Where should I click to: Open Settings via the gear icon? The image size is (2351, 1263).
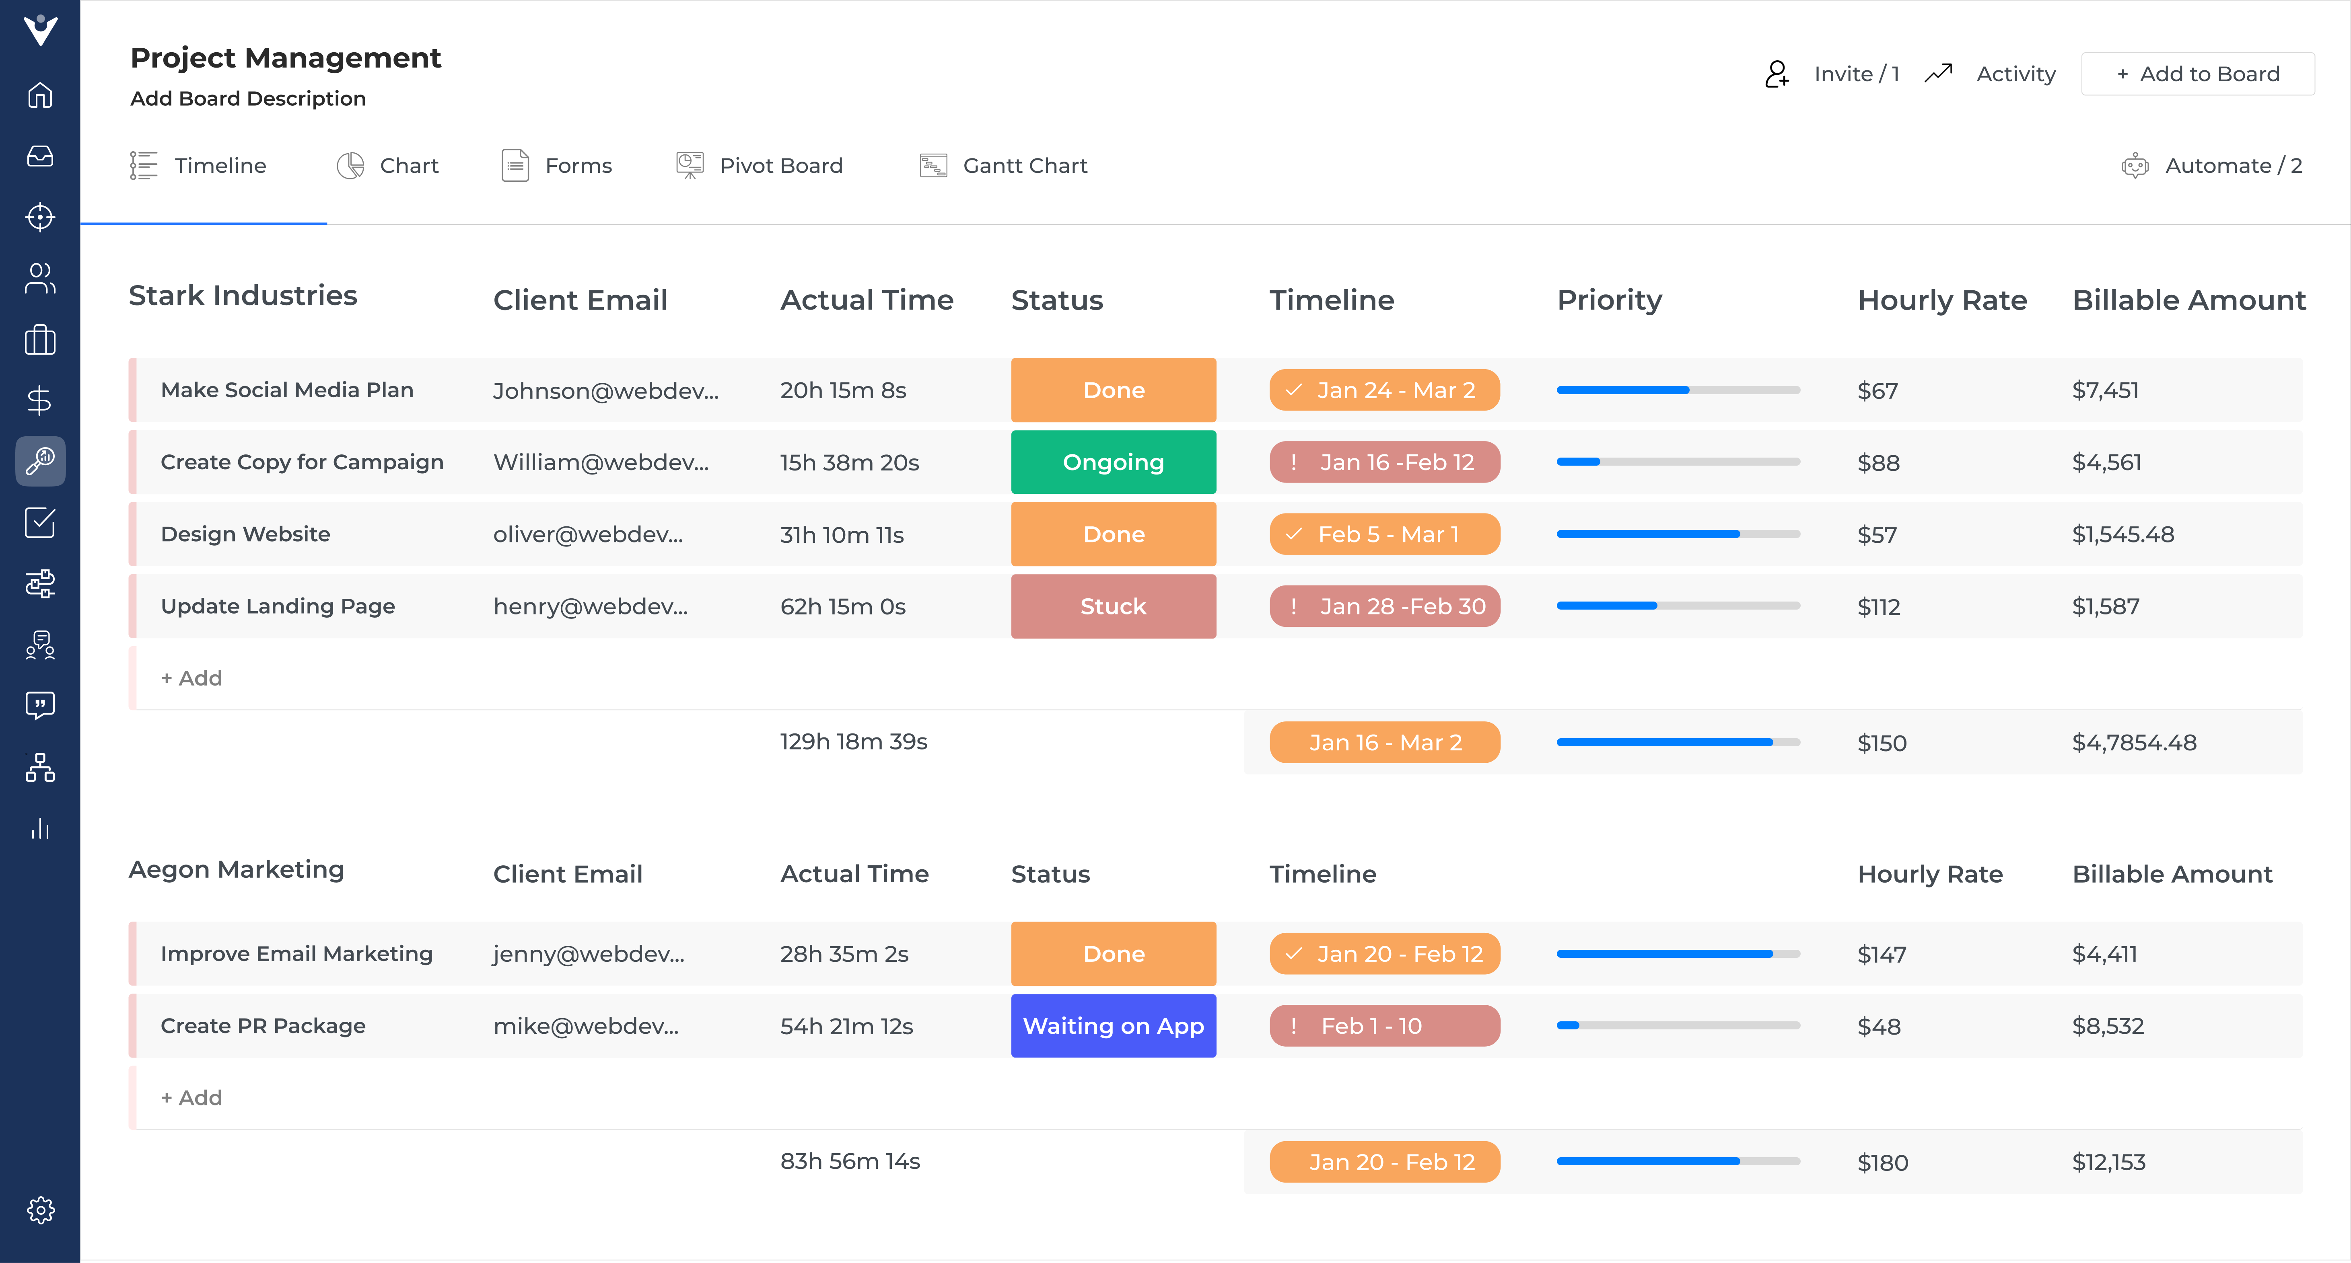coord(40,1209)
